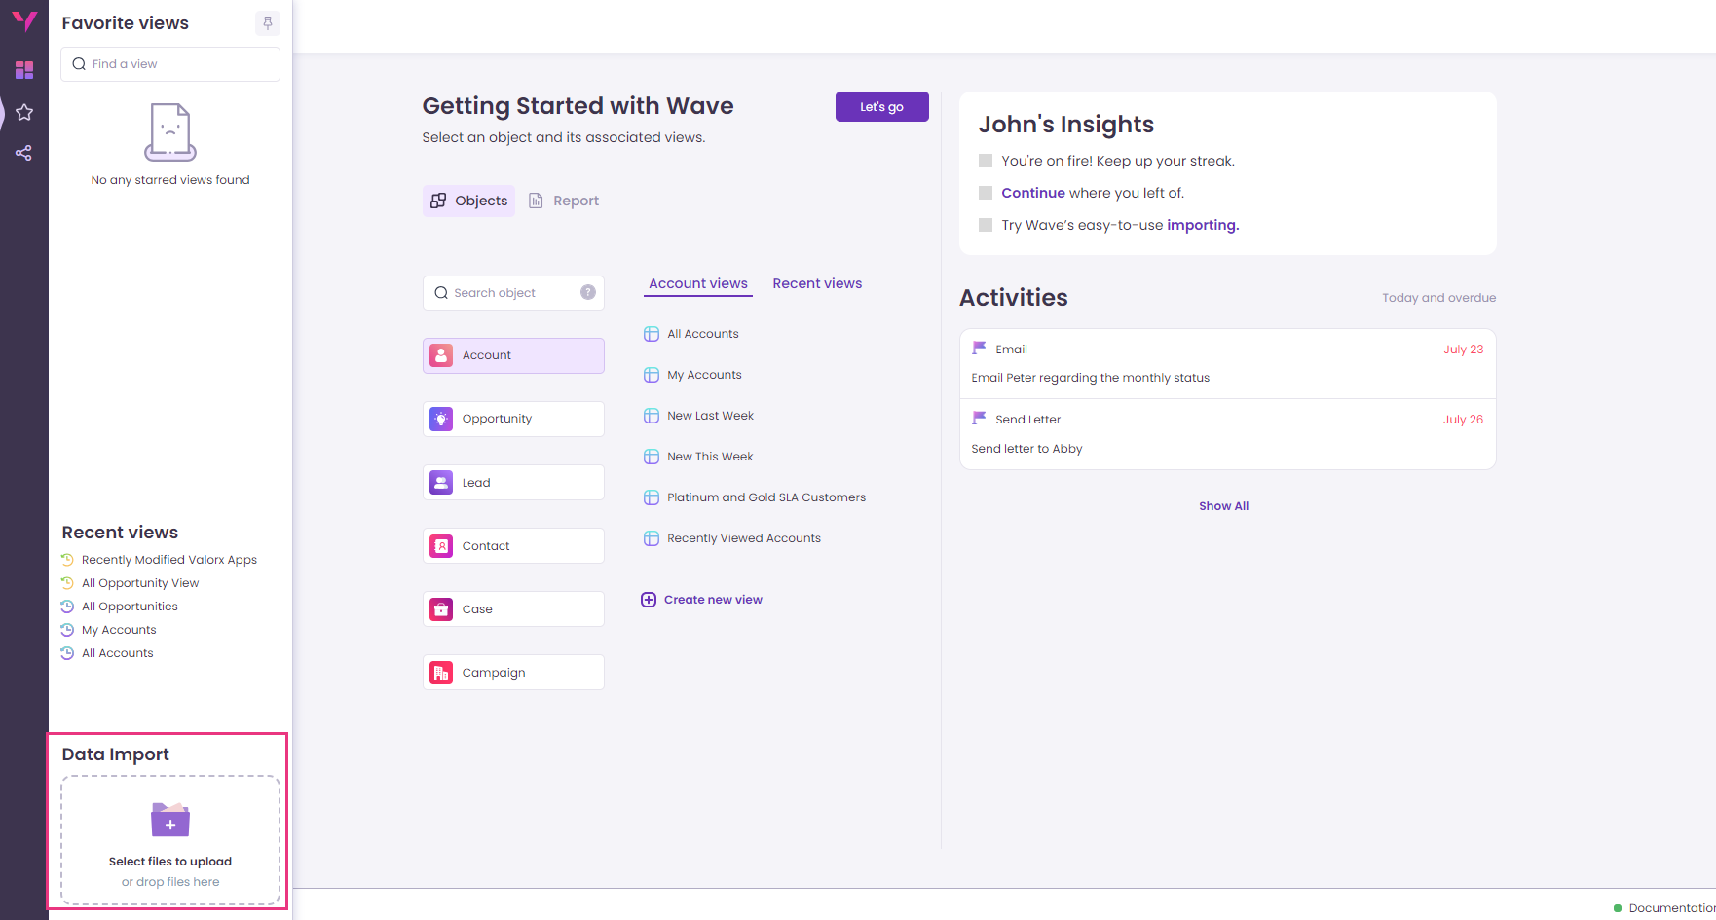Image resolution: width=1716 pixels, height=920 pixels.
Task: Click the share icon in the sidebar
Action: [x=24, y=153]
